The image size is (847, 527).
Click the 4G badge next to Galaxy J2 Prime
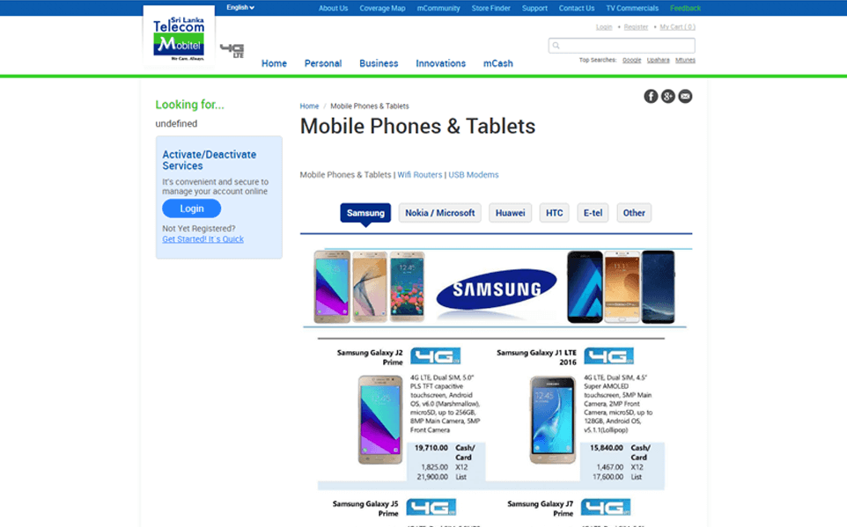[x=435, y=355]
